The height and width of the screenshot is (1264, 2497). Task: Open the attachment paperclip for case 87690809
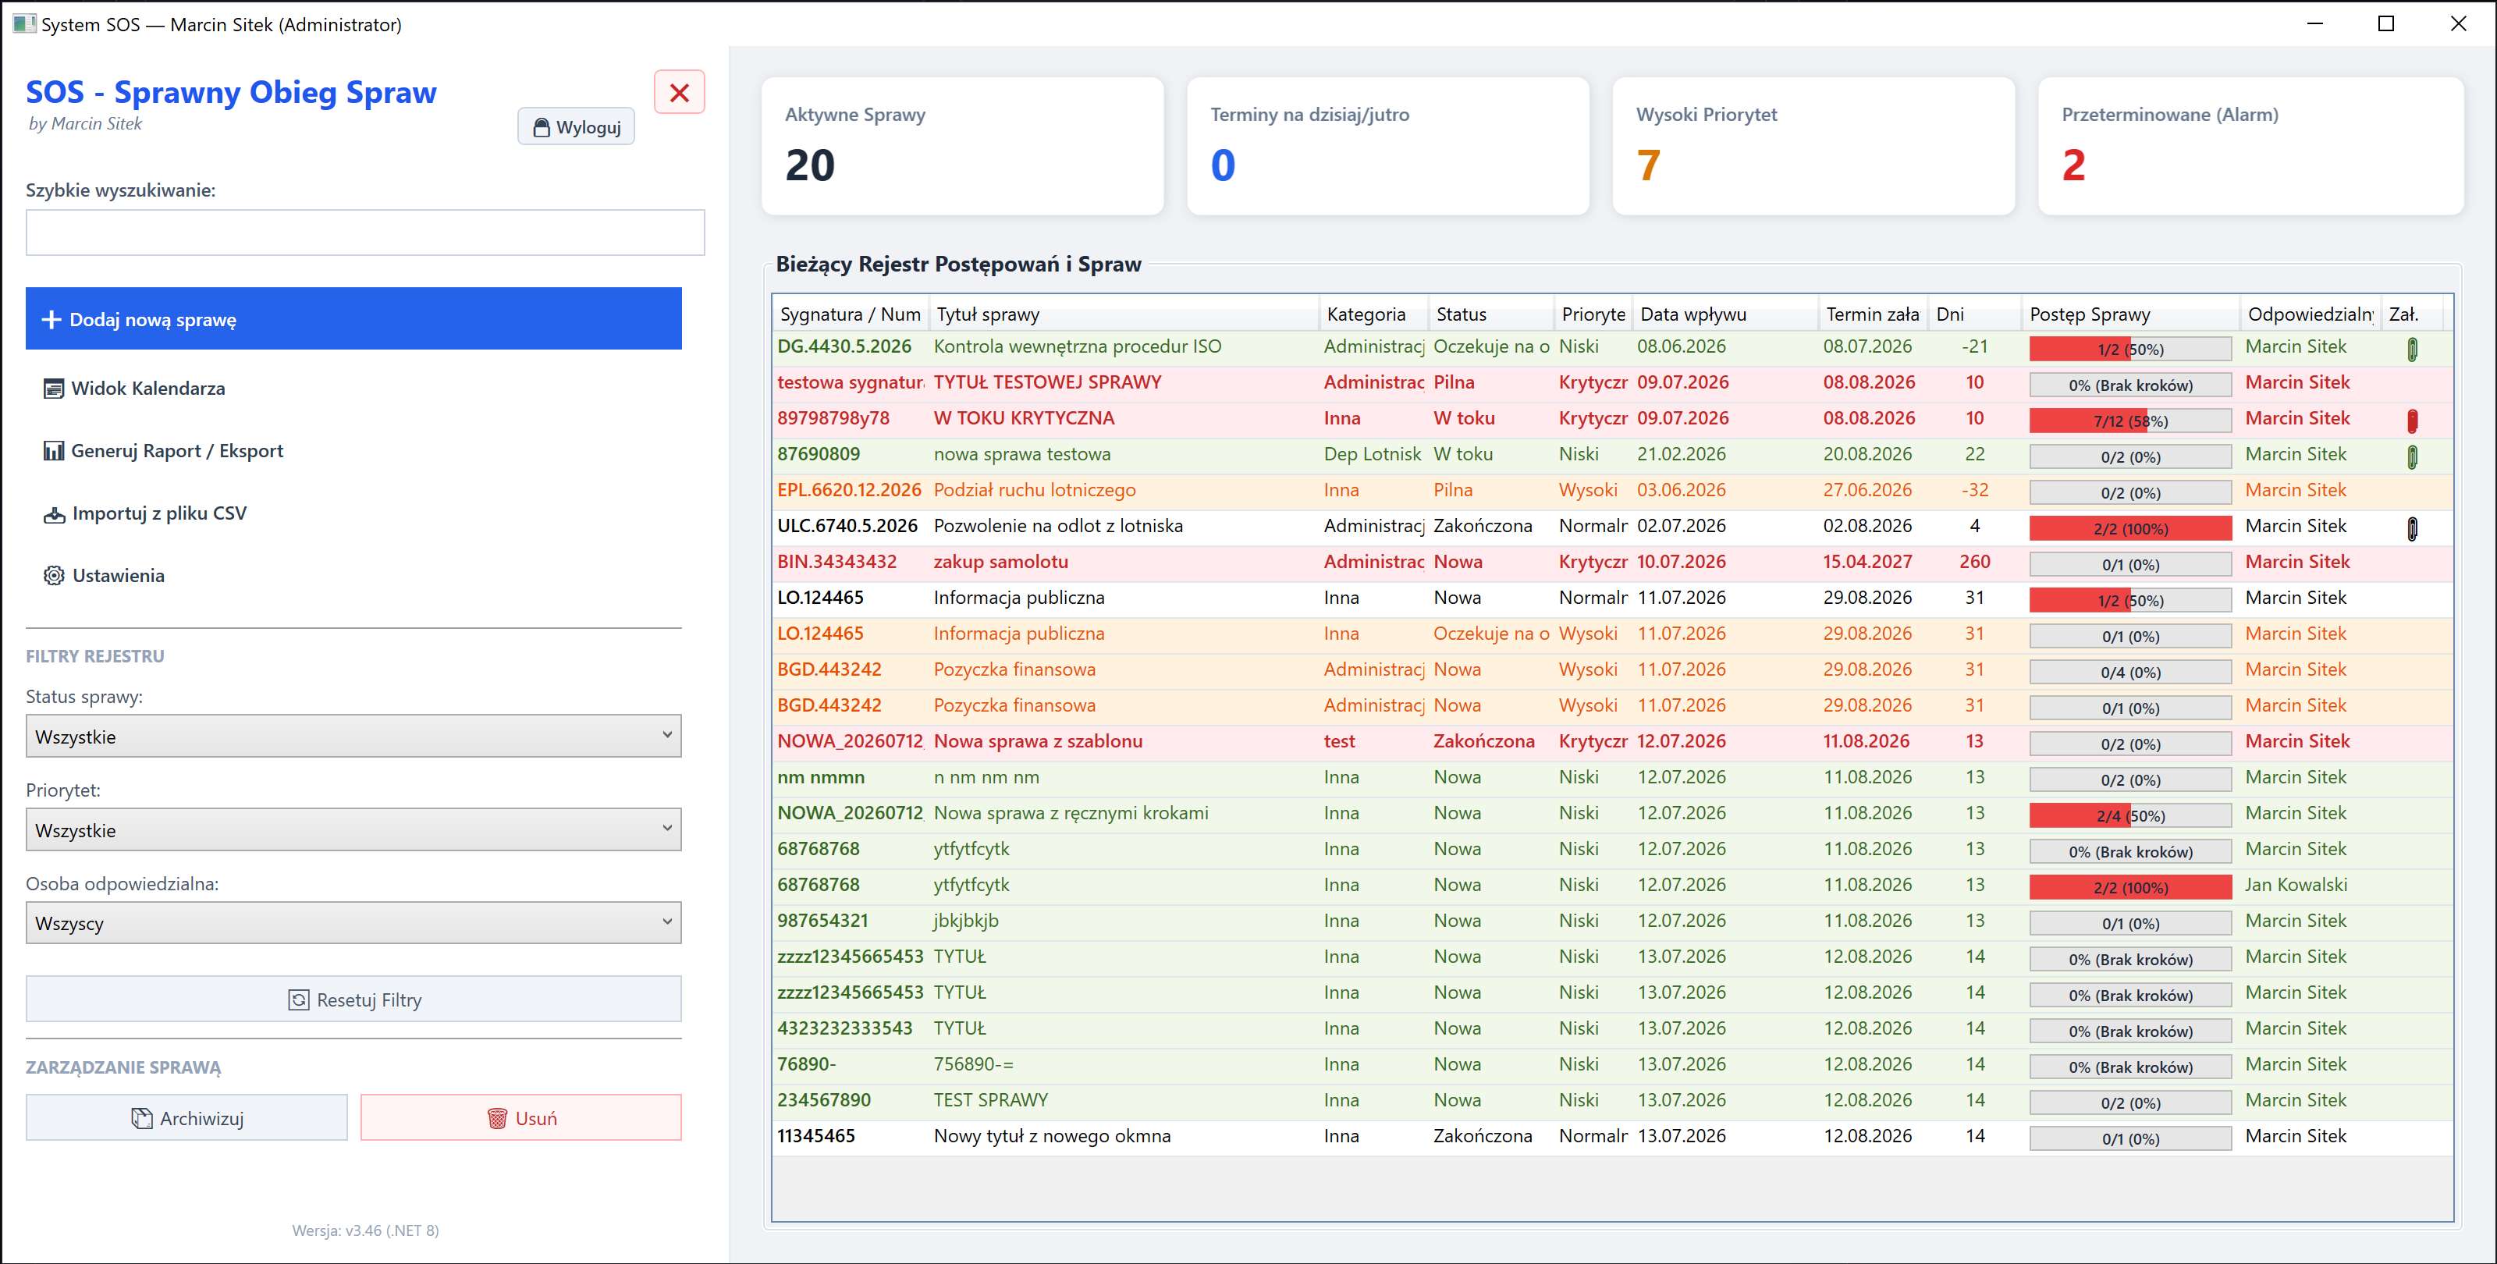[x=2412, y=456]
